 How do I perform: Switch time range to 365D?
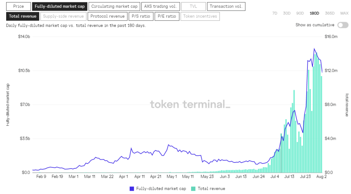[x=330, y=13]
